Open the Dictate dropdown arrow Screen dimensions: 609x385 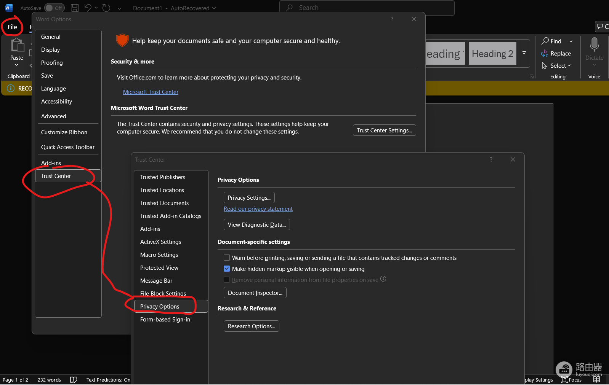594,65
